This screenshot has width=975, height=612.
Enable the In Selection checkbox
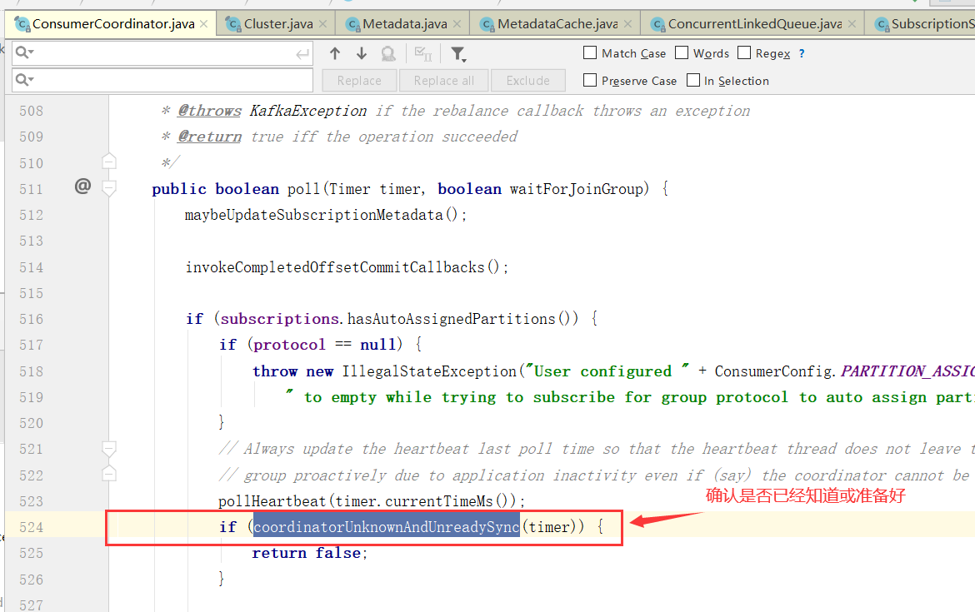click(692, 80)
